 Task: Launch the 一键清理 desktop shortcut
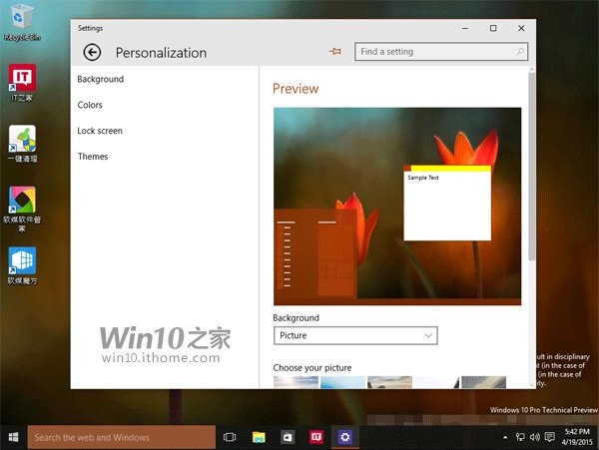click(x=22, y=144)
